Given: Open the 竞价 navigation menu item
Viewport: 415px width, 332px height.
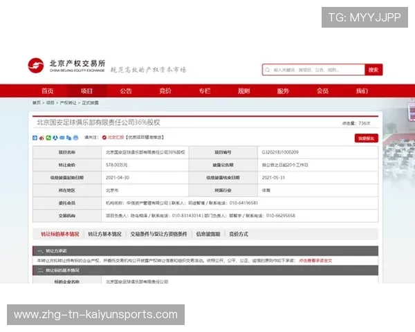Looking at the screenshot, I should point(165,91).
